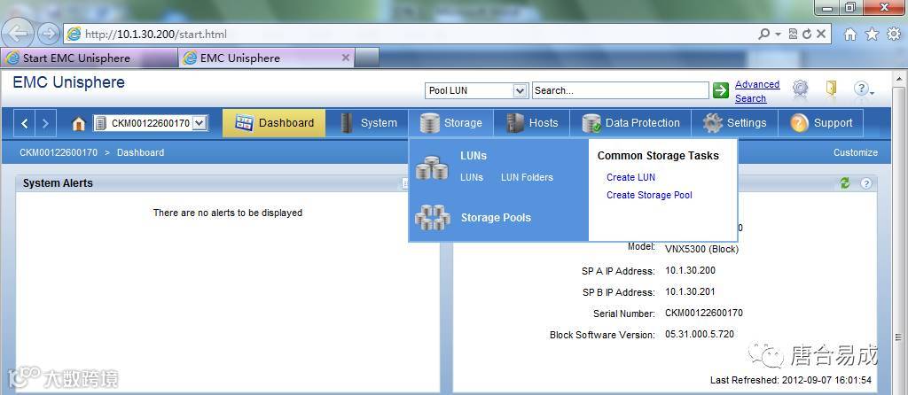The image size is (908, 395).
Task: Open the Unisphere preferences gear icon
Action: tap(801, 88)
